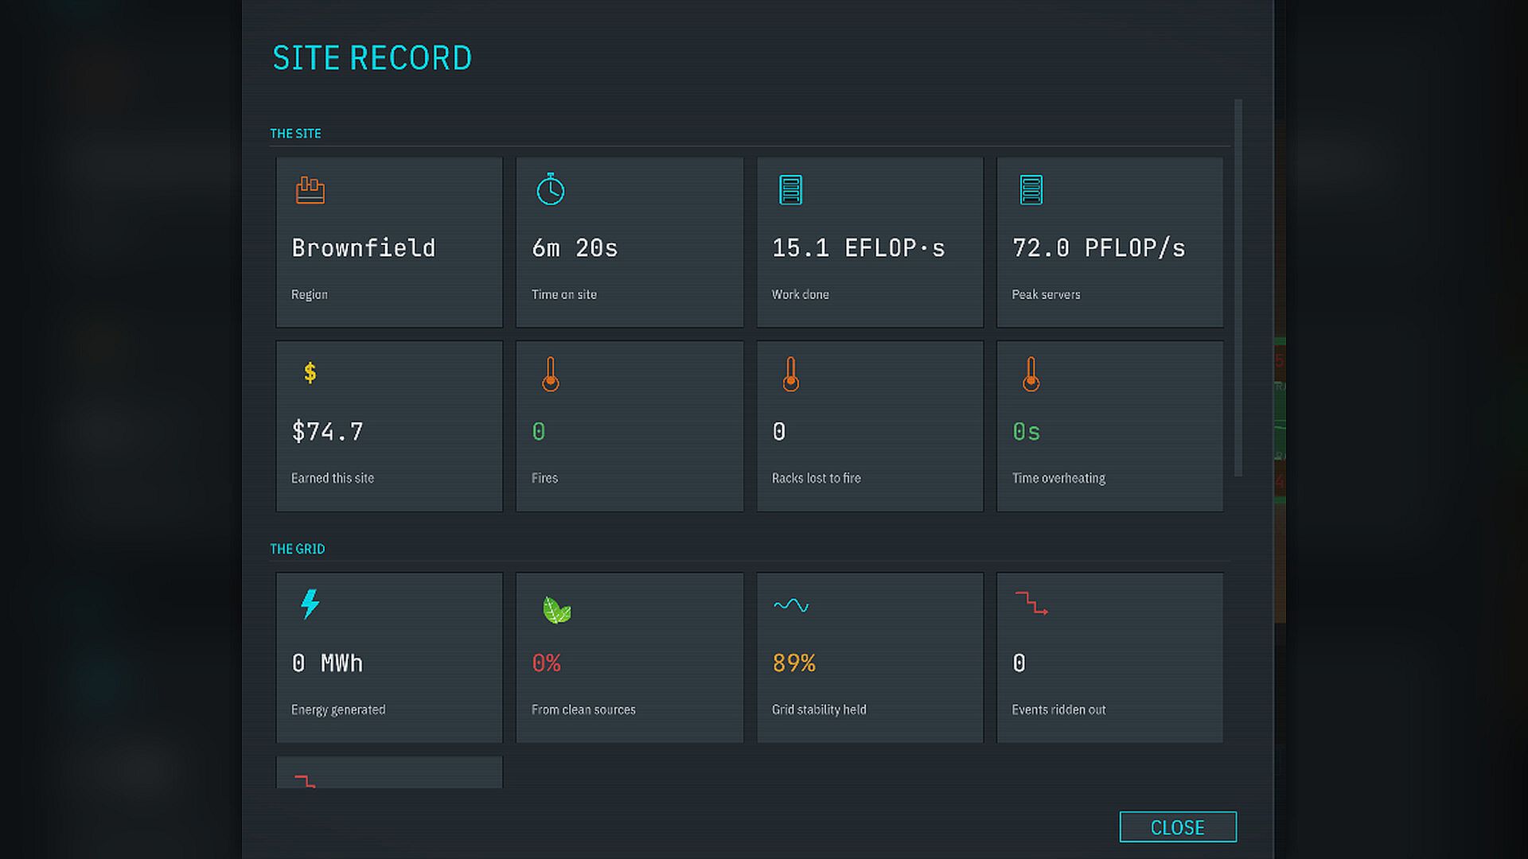Click the thermometer icon above Time overheating
This screenshot has height=859, width=1528.
point(1031,374)
